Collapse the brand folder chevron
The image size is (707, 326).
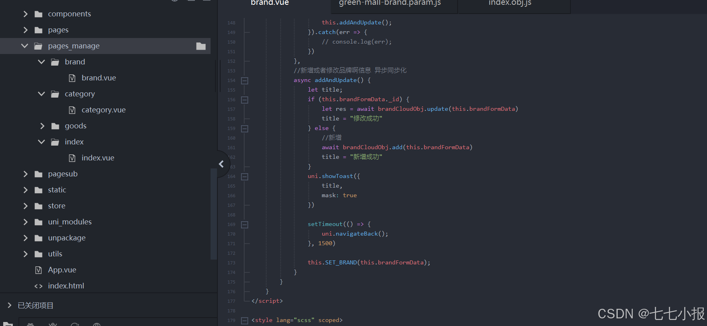[42, 62]
